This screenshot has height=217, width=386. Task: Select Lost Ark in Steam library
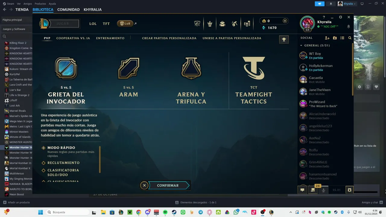click(14, 105)
